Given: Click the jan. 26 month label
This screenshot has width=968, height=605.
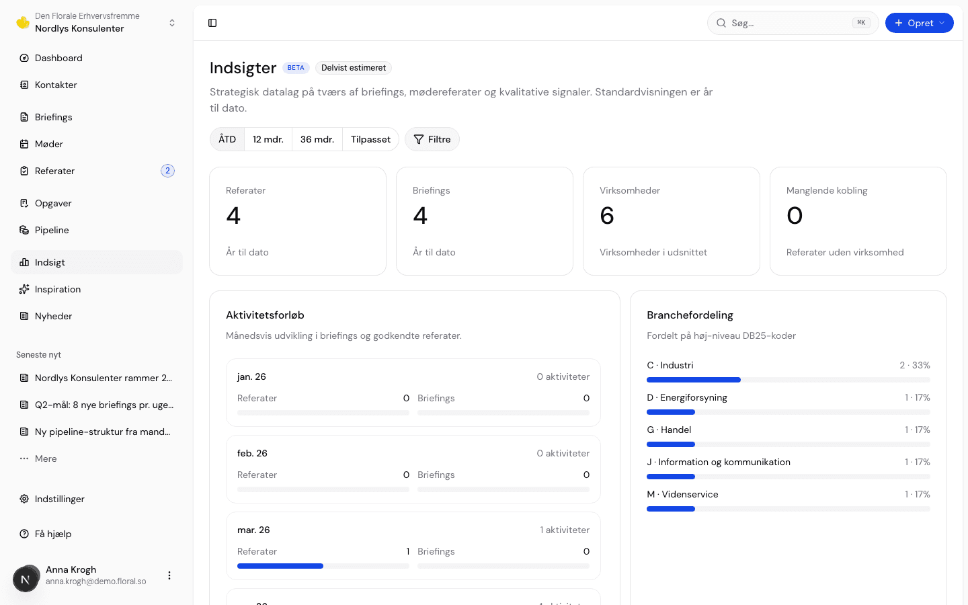Looking at the screenshot, I should click(x=251, y=376).
